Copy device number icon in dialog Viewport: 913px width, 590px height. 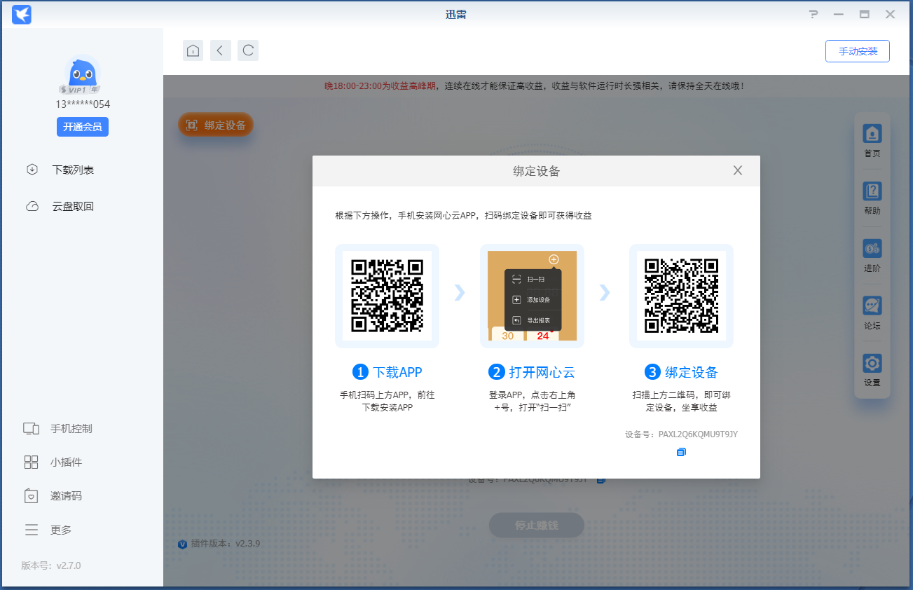click(x=681, y=453)
